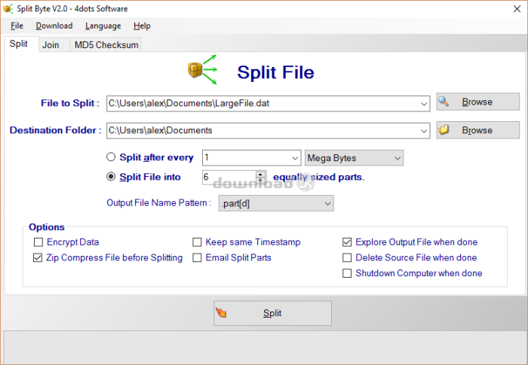
Task: Click the folder icon on destination Browse button
Action: pos(444,129)
